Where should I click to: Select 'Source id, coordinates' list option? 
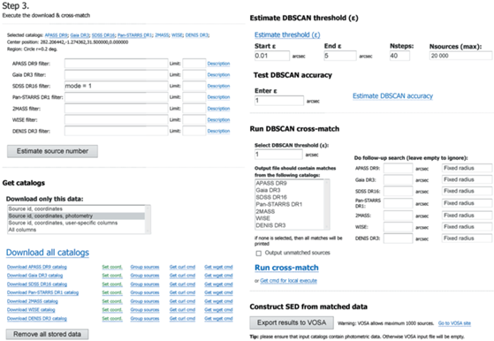(76, 209)
